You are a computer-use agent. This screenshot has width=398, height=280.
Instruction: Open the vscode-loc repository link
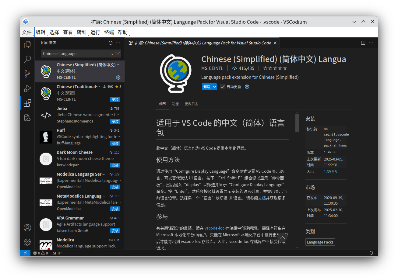(214, 228)
